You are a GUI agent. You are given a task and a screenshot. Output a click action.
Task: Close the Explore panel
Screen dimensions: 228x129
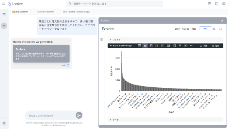click(222, 21)
